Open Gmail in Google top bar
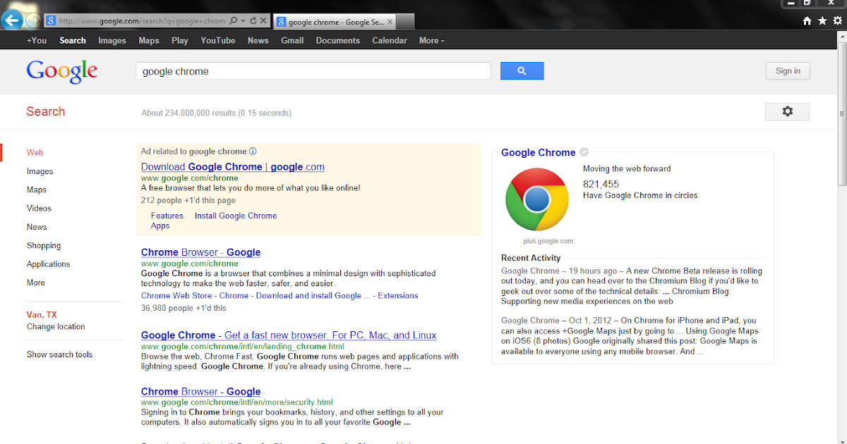Image resolution: width=847 pixels, height=444 pixels. point(292,40)
